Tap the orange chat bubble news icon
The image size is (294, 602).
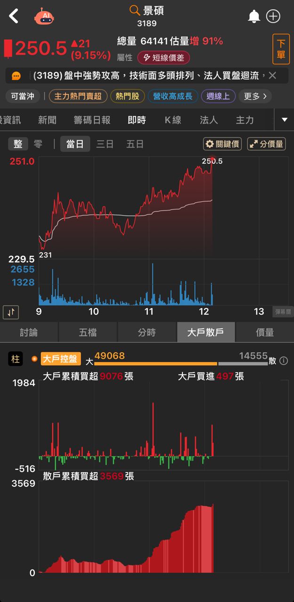(16, 76)
